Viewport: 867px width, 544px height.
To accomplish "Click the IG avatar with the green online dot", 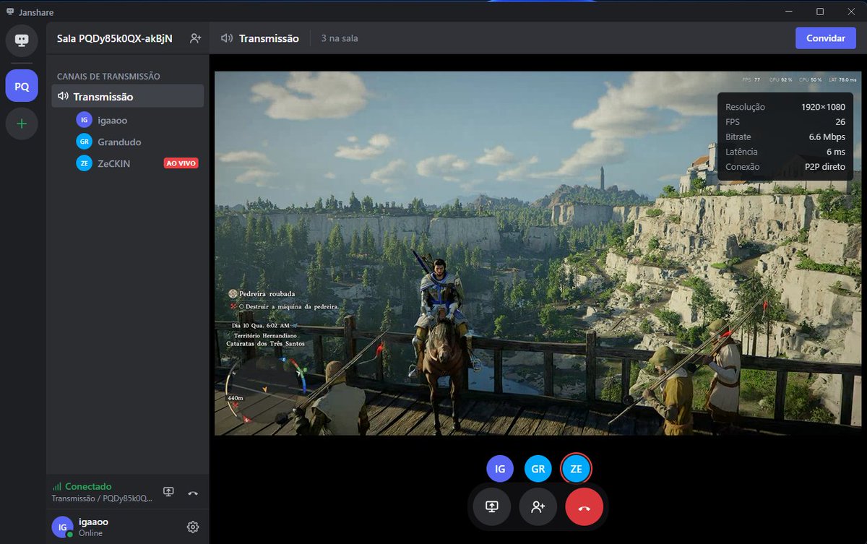I will (63, 527).
